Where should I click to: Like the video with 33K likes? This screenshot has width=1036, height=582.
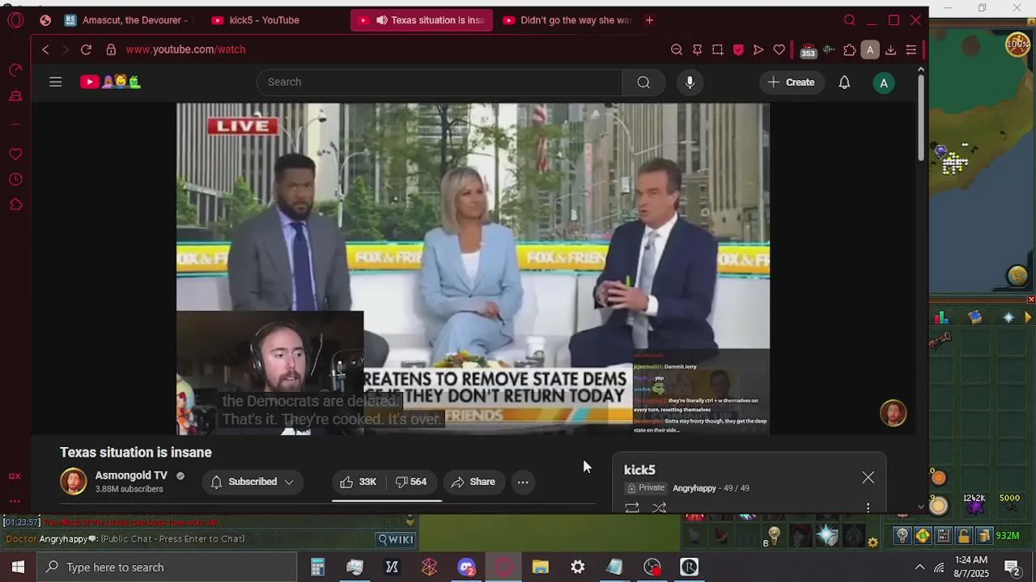point(359,482)
